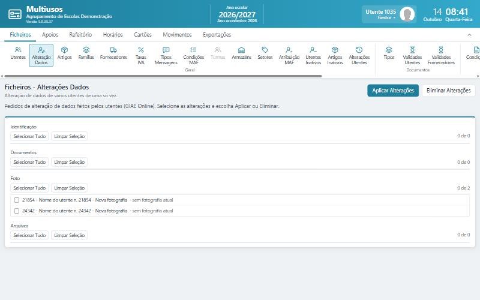Click the Aplicar Alterações button
Viewport: 480px width, 300px height.
[393, 91]
